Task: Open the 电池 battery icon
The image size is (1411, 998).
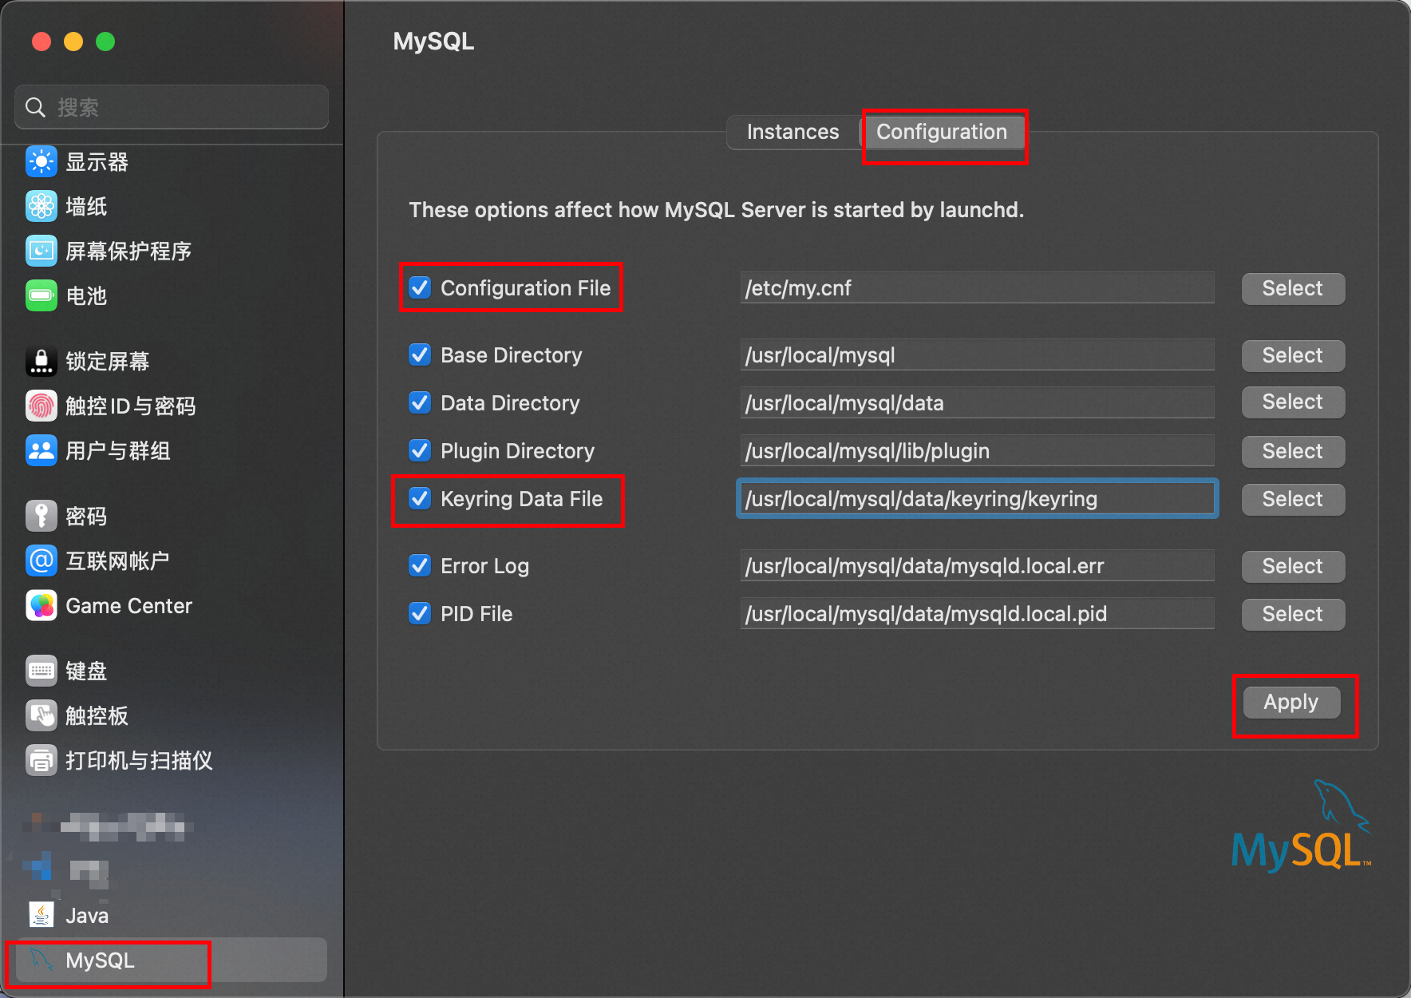Action: (x=41, y=296)
